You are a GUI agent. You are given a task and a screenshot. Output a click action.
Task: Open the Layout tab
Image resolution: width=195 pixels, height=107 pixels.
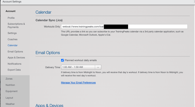9,98
